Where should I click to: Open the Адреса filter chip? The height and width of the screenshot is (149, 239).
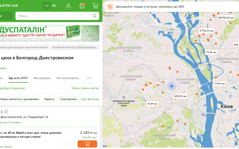click(49, 99)
